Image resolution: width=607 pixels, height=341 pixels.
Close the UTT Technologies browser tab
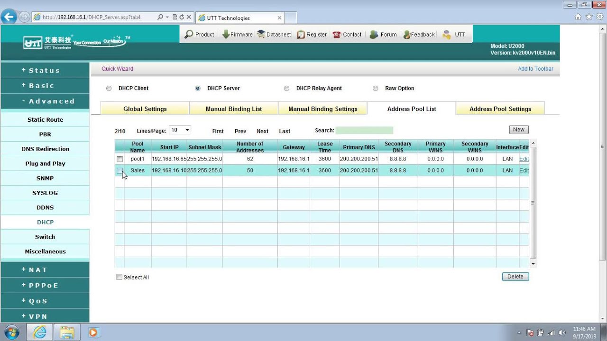coord(279,18)
